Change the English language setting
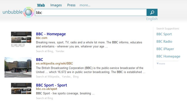The height and width of the screenshot is (102, 187). tap(152, 19)
